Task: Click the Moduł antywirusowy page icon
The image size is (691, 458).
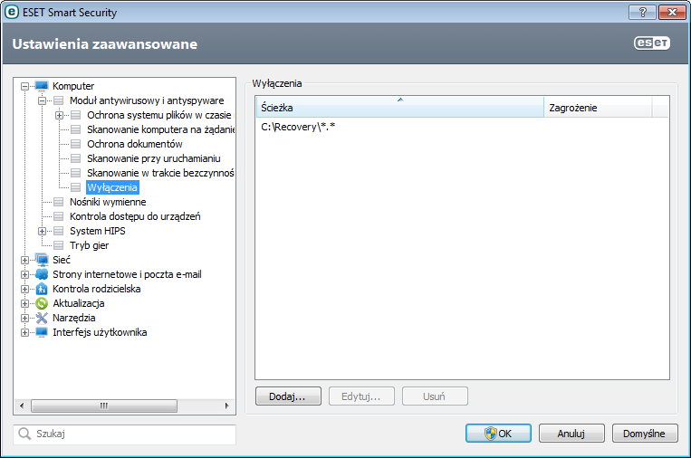Action: pyautogui.click(x=58, y=100)
